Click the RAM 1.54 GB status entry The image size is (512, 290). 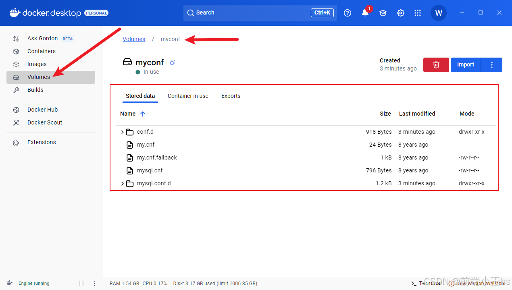pyautogui.click(x=124, y=284)
